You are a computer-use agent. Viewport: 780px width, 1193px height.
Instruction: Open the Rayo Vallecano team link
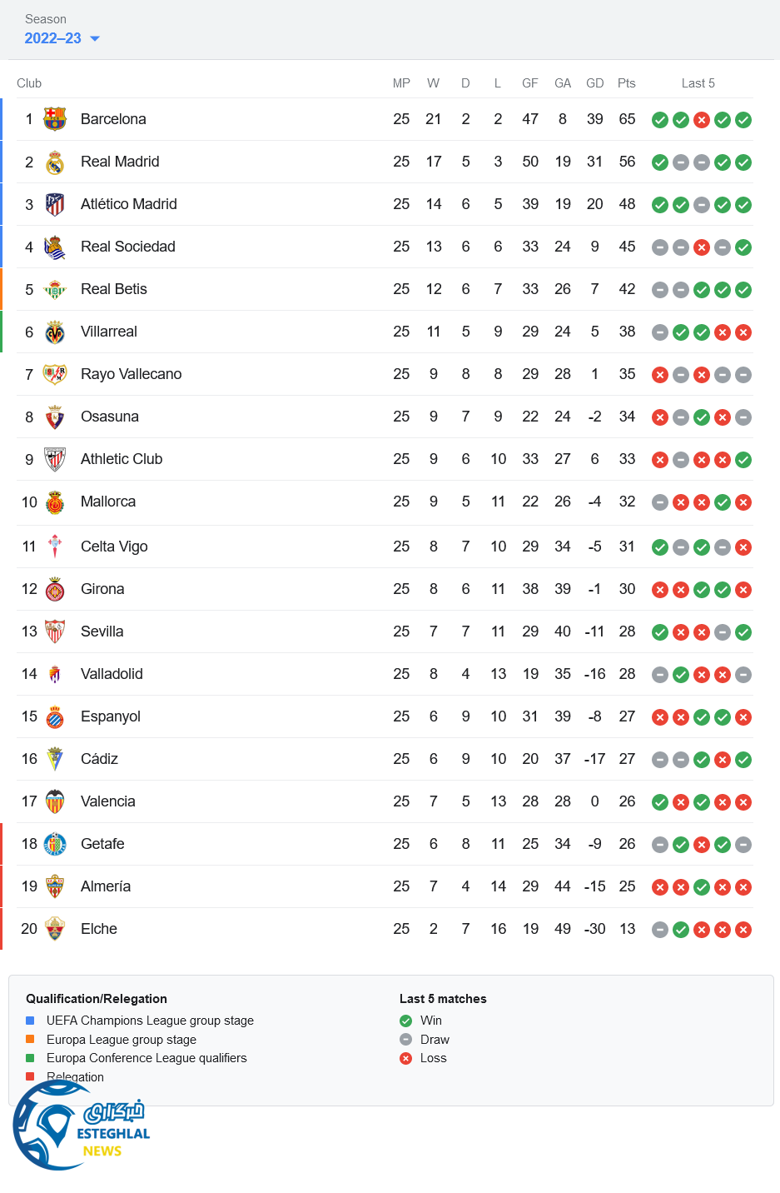point(131,374)
